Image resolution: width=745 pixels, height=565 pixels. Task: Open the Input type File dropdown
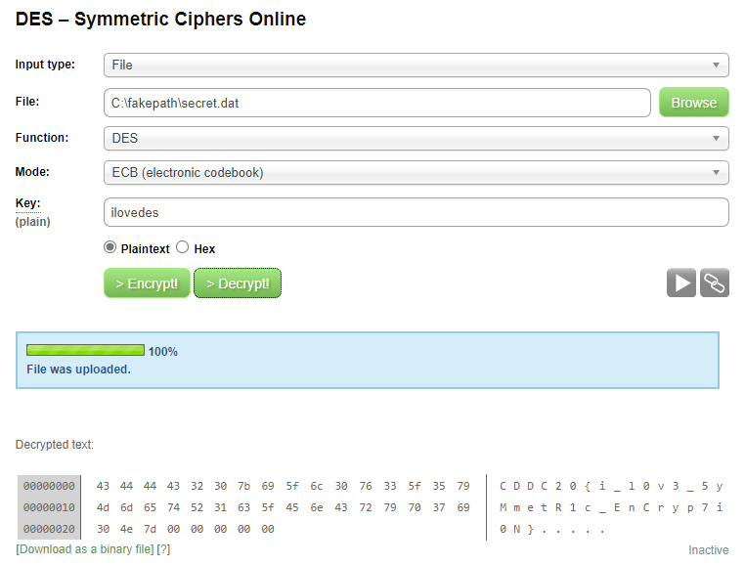(x=416, y=65)
